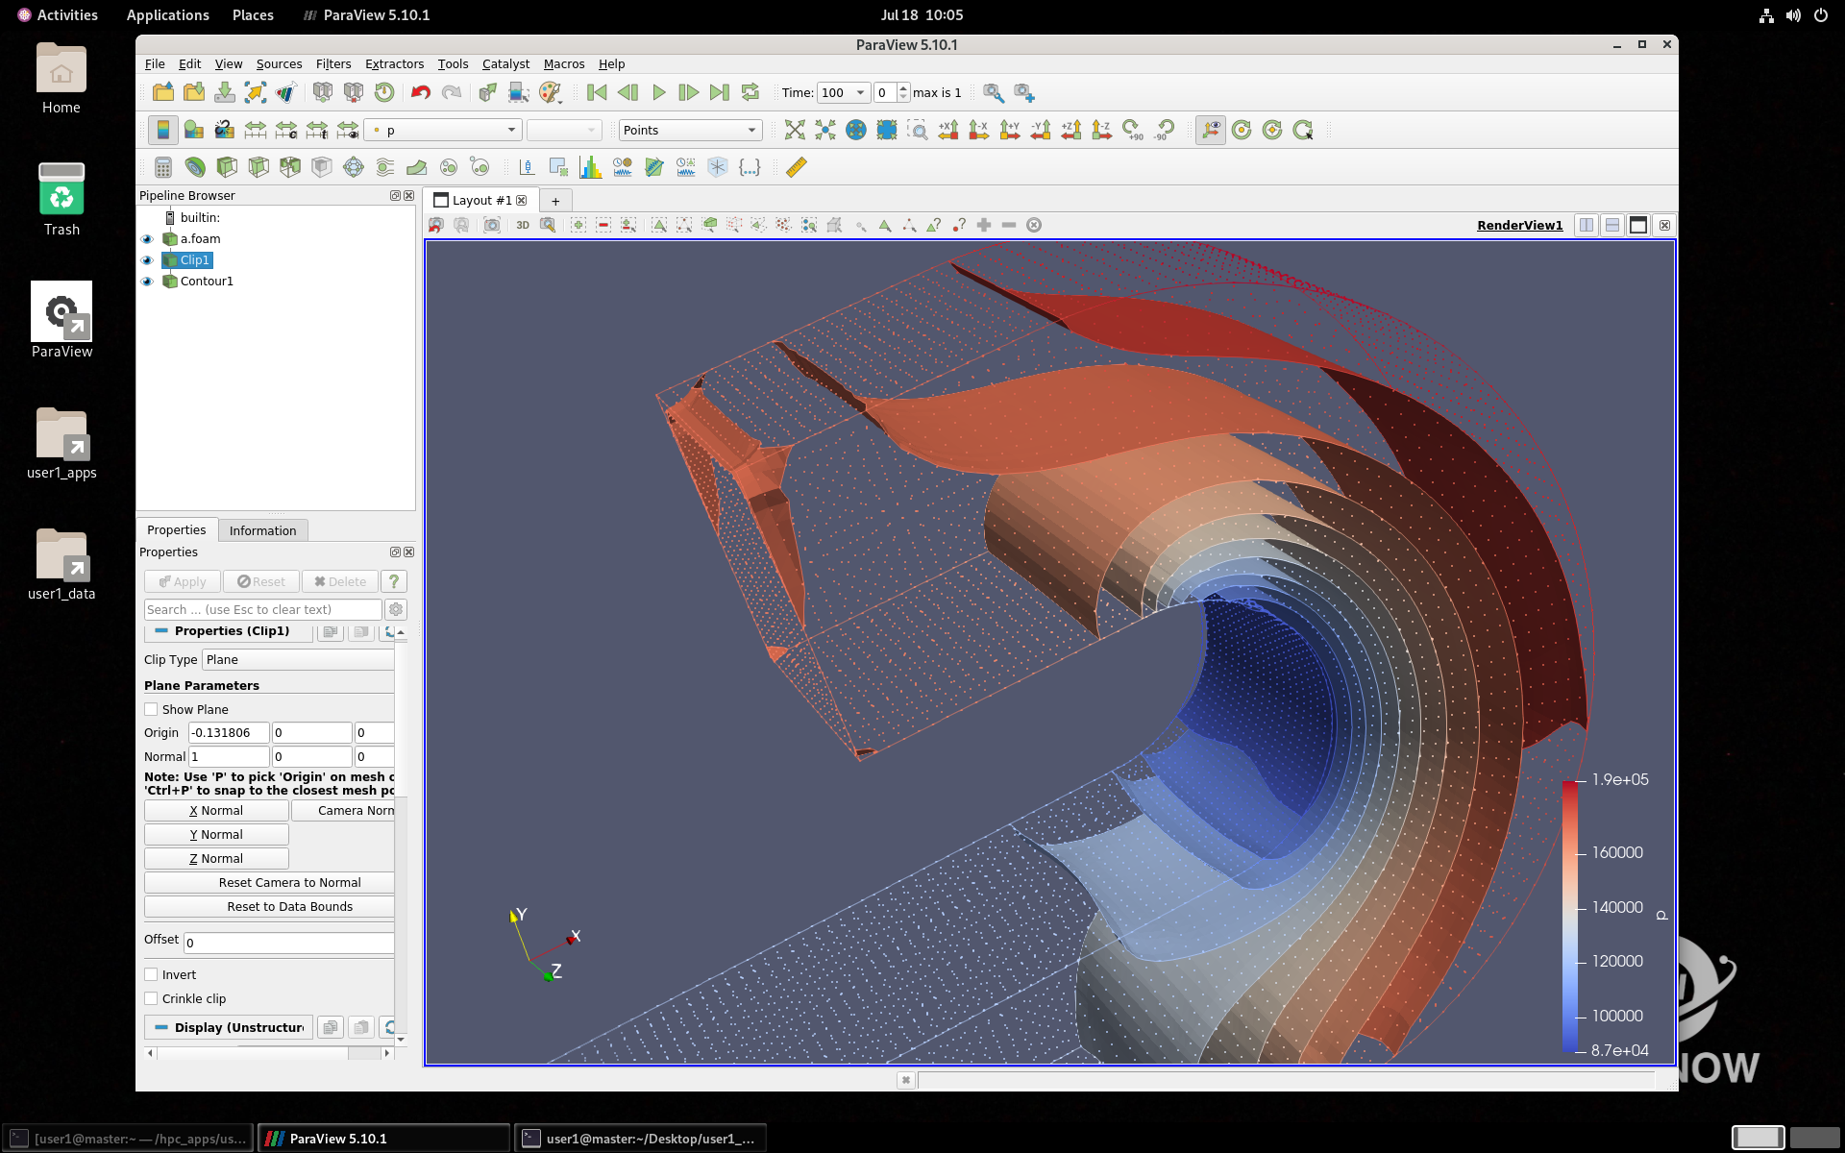Toggle the 3D interaction mode button
This screenshot has height=1153, width=1845.
pyautogui.click(x=523, y=225)
